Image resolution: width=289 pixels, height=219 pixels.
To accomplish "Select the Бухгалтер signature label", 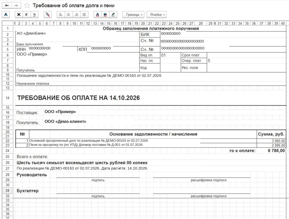I will pyautogui.click(x=27, y=191).
